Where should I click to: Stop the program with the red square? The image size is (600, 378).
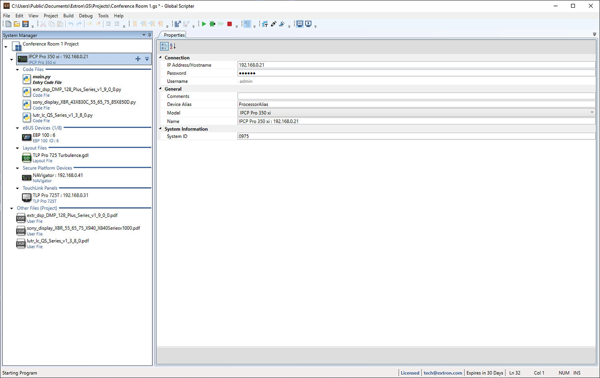tap(230, 24)
